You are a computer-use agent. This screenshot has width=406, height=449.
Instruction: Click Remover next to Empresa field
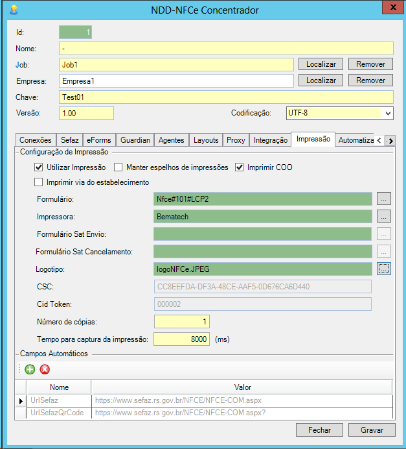pyautogui.click(x=370, y=80)
